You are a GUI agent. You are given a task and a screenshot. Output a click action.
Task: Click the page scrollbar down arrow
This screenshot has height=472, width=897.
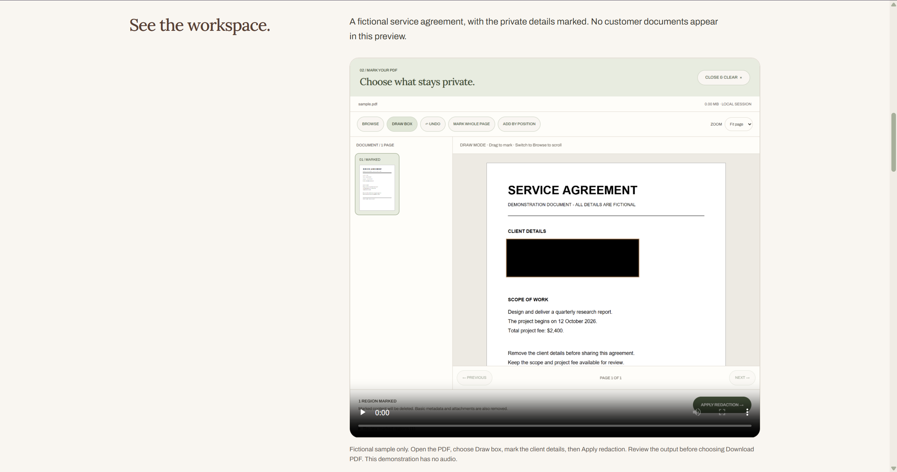893,468
